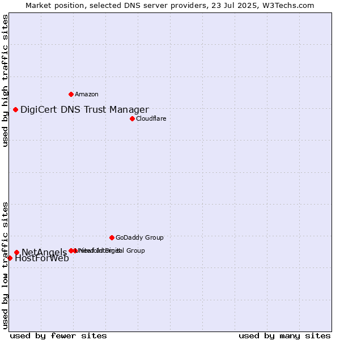Click the 'used by low traffic sites' axis label

(x=5, y=266)
